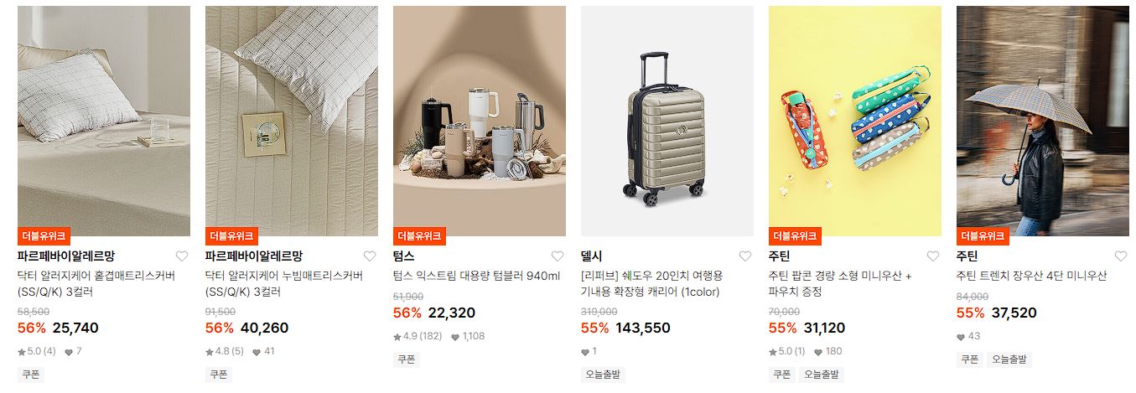Toggle heart on 주틴 팝콘 미니우산
Image resolution: width=1136 pixels, height=393 pixels.
933,256
